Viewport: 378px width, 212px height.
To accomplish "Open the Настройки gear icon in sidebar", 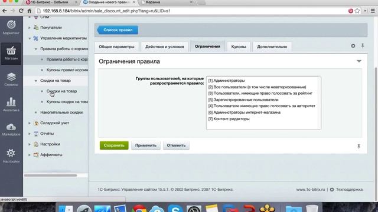I will (x=11, y=155).
